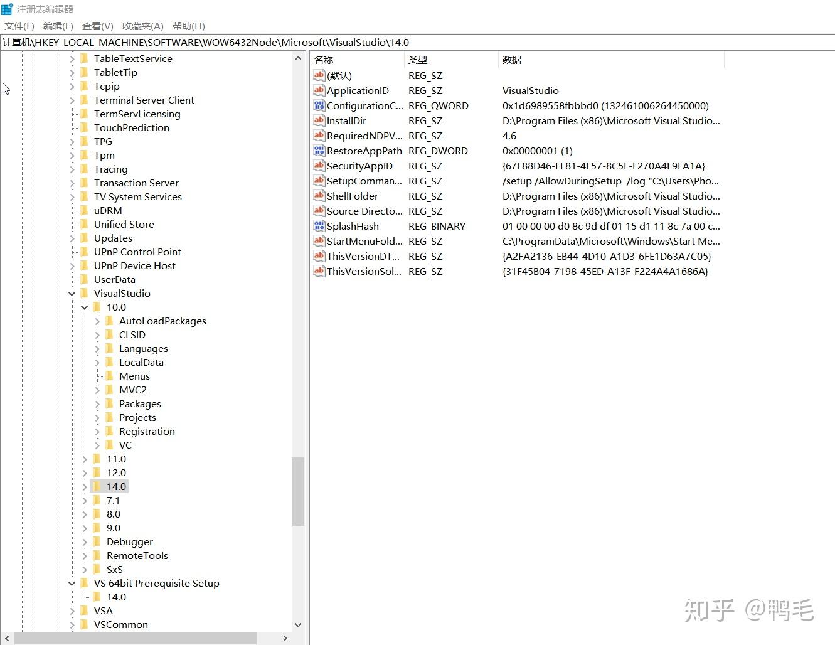Click the REG_QWORD icon beside ConfigurationC...

click(x=319, y=105)
